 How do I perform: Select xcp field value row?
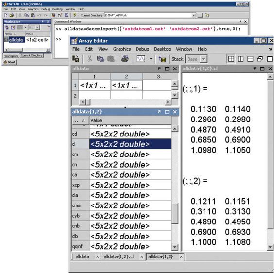click(x=130, y=185)
